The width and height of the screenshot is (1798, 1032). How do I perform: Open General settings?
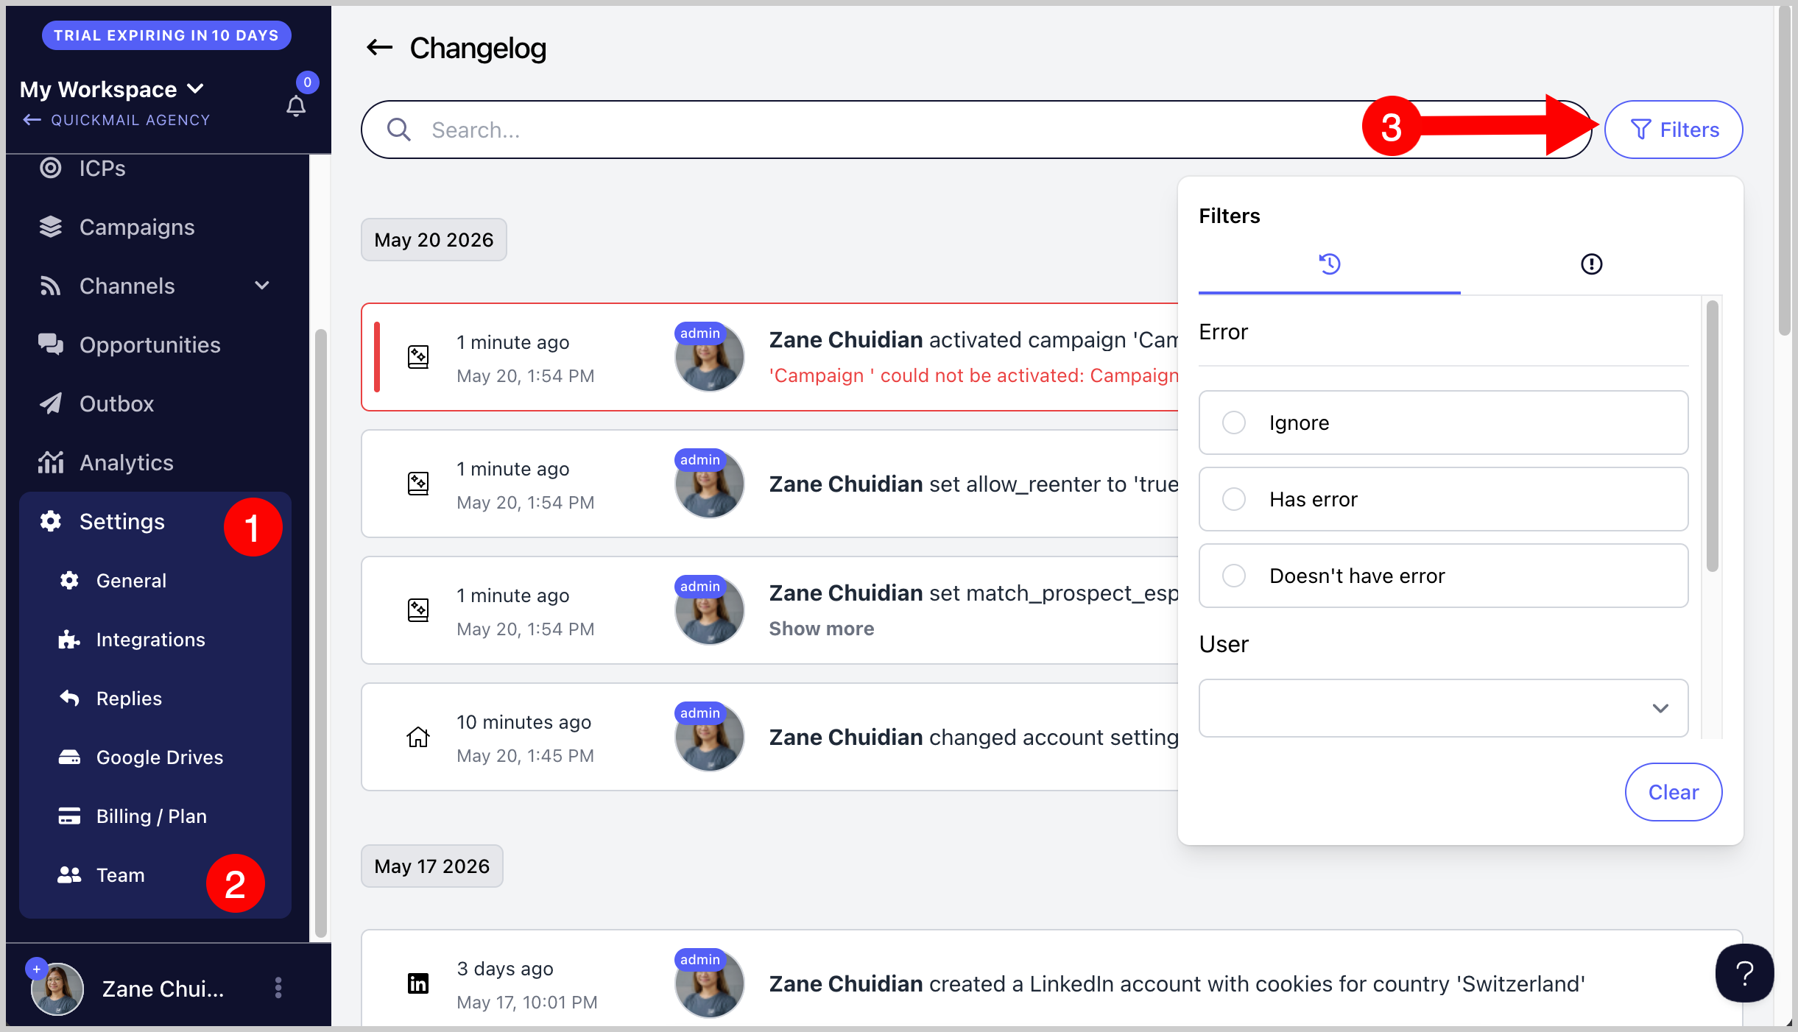131,580
